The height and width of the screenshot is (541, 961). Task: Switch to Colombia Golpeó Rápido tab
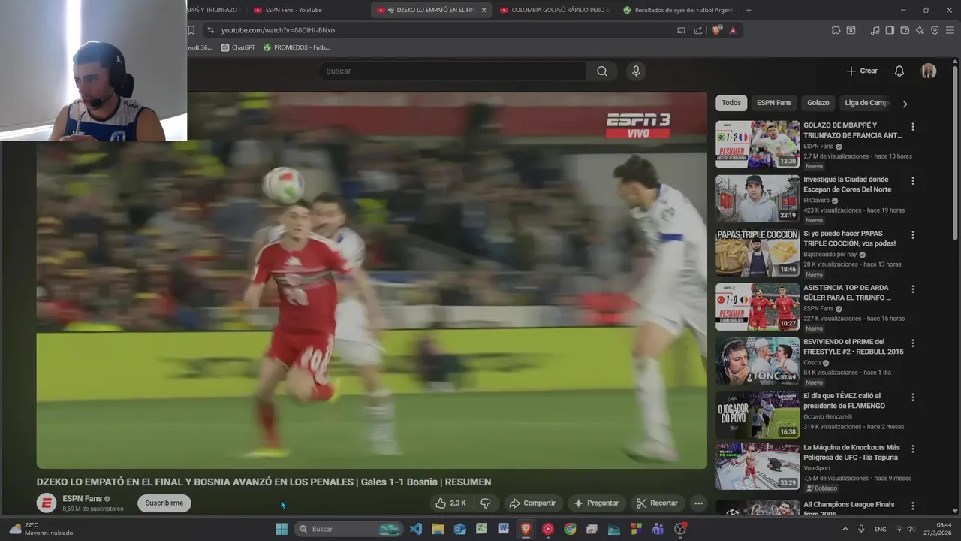[x=554, y=10]
